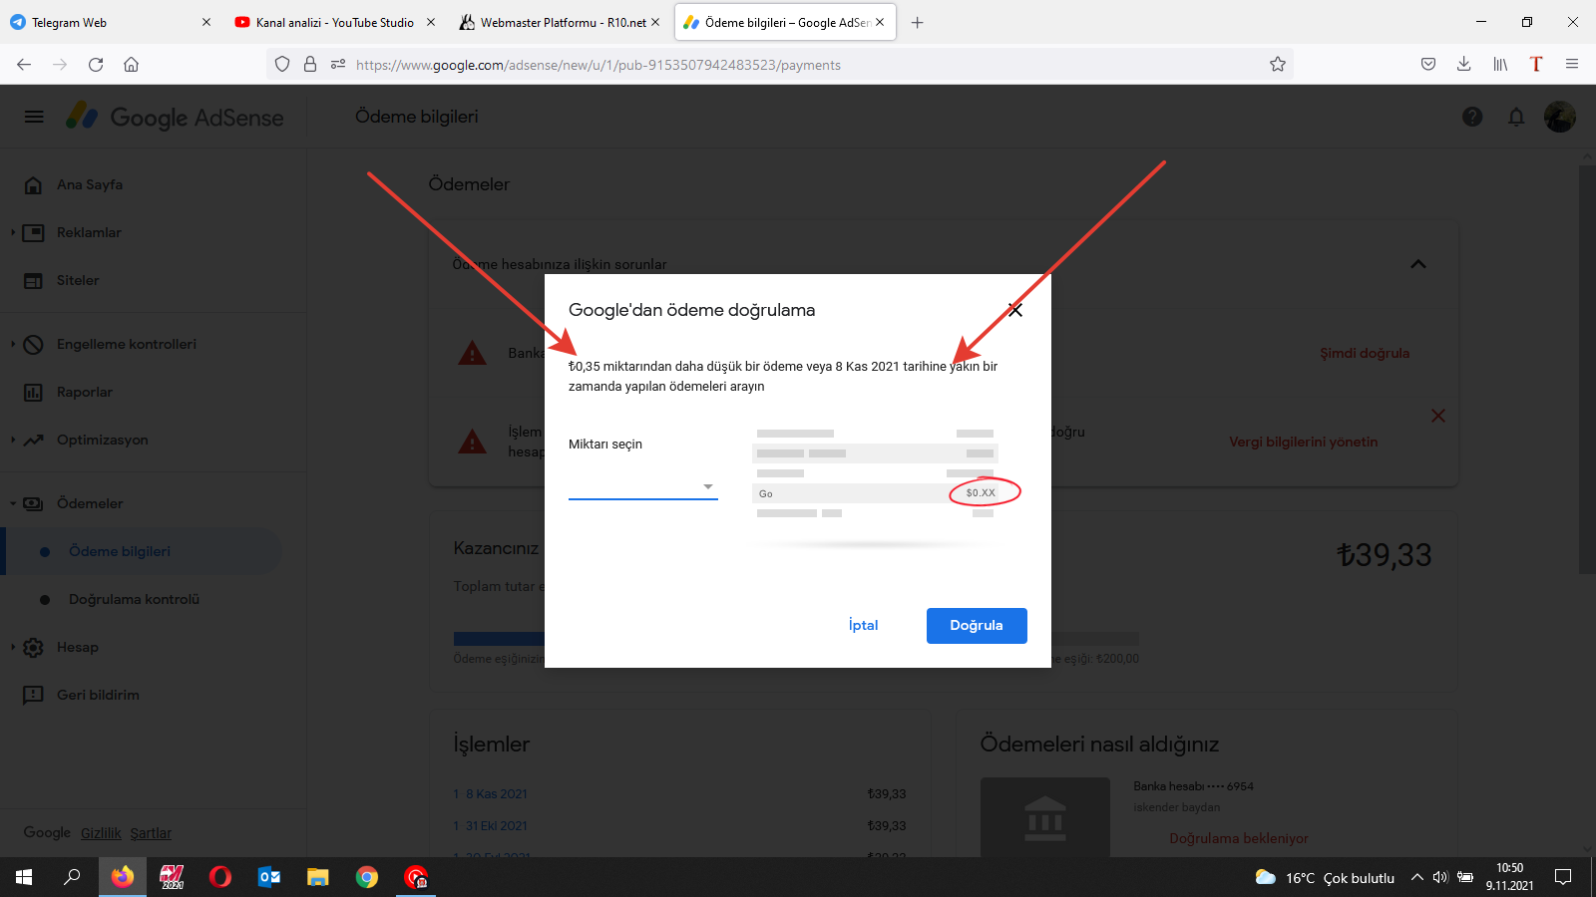Open the AdSense hamburger menu
Viewport: 1596px width, 897px height.
pyautogui.click(x=34, y=117)
